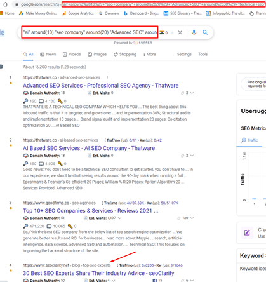Click the India flag icon in search box

coord(162,32)
